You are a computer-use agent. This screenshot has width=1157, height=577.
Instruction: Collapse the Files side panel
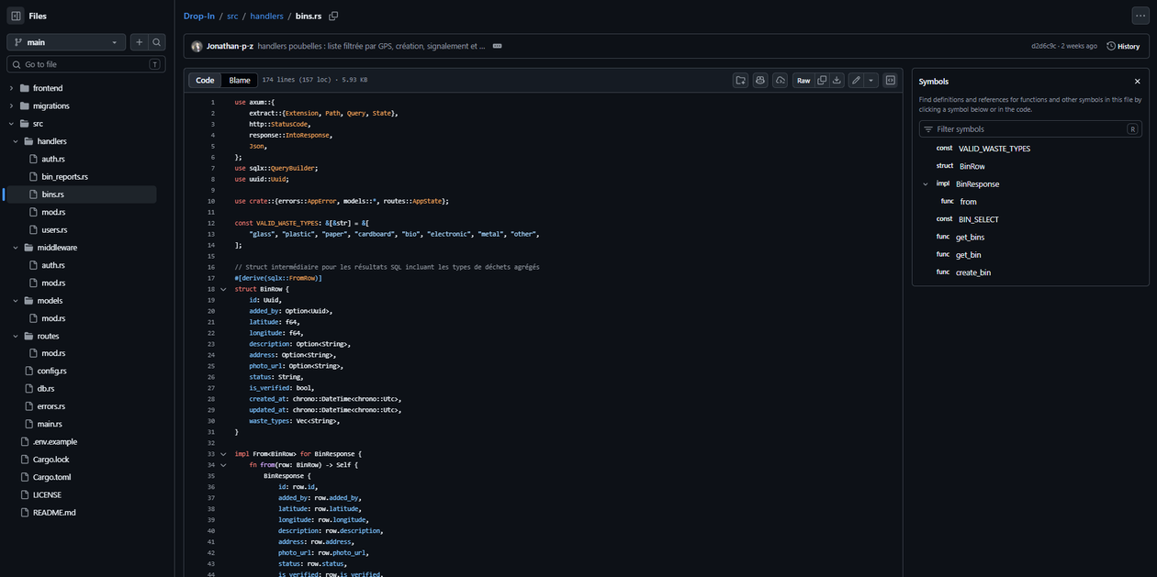click(x=14, y=16)
